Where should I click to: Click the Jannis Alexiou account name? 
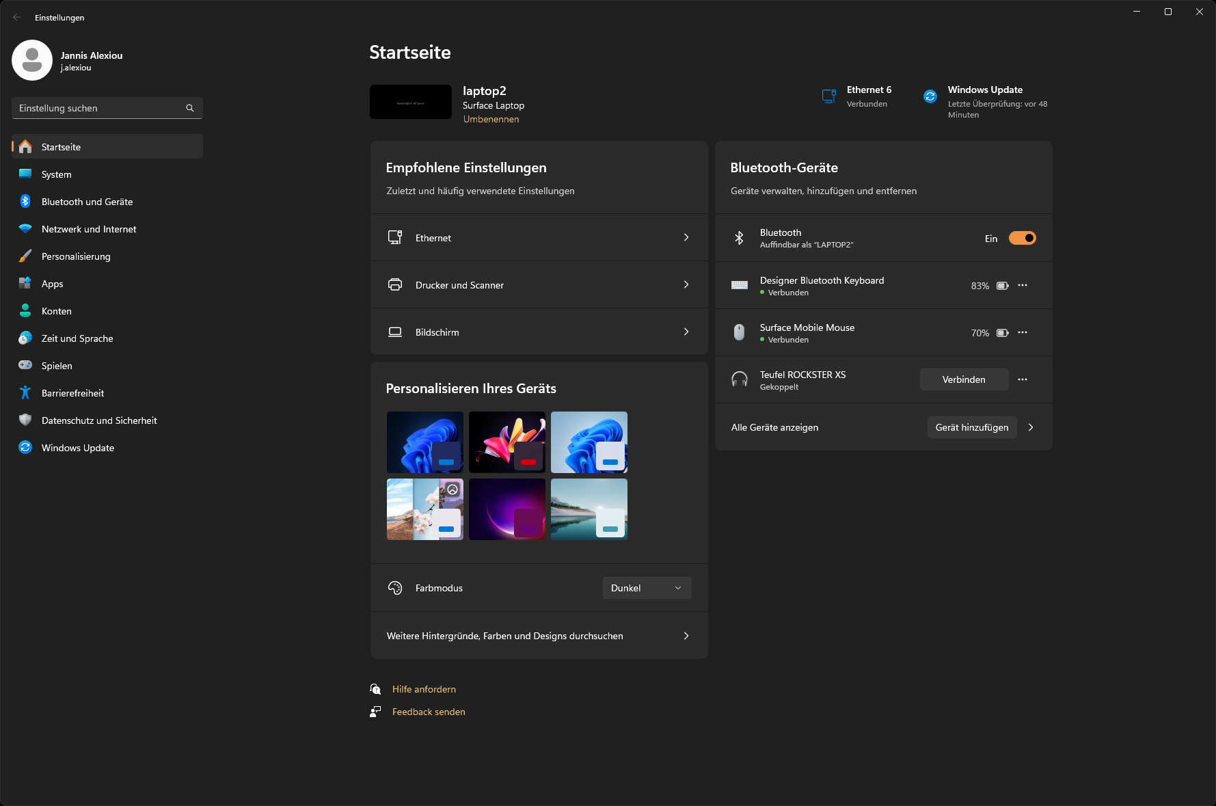pyautogui.click(x=92, y=55)
